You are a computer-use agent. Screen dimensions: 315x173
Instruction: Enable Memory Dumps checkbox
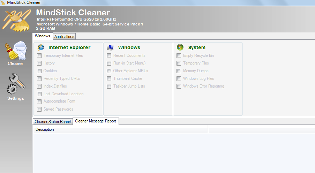(179, 71)
